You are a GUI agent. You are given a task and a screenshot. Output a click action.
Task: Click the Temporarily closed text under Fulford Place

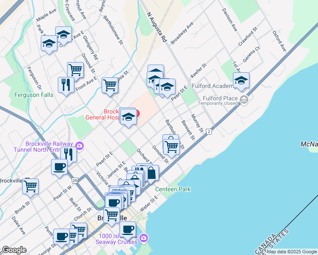coord(218,103)
